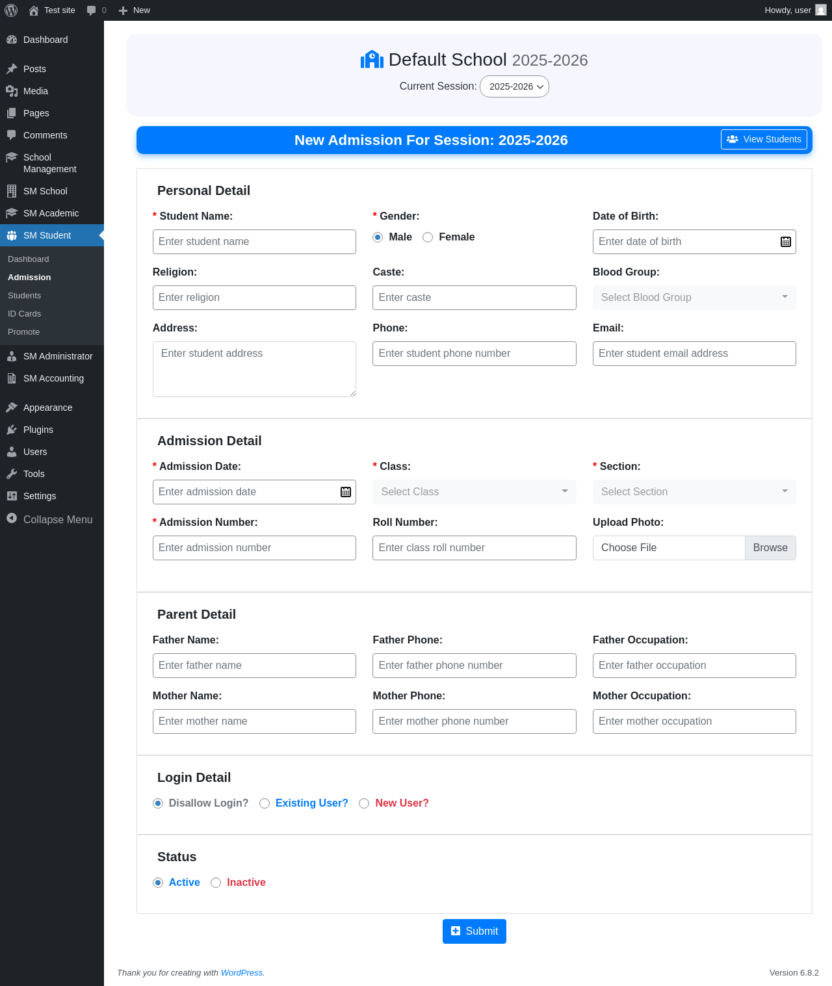Click the home icon beside Test site
This screenshot has width=832, height=986.
point(34,10)
